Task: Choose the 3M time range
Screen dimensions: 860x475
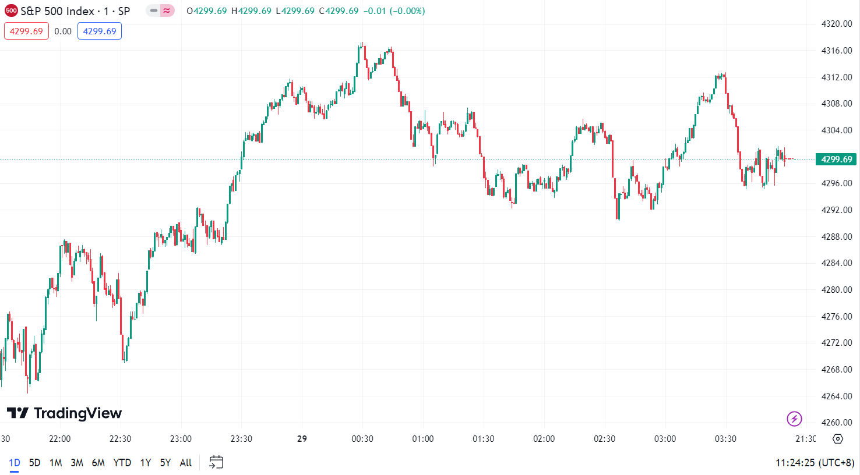Action: tap(77, 463)
